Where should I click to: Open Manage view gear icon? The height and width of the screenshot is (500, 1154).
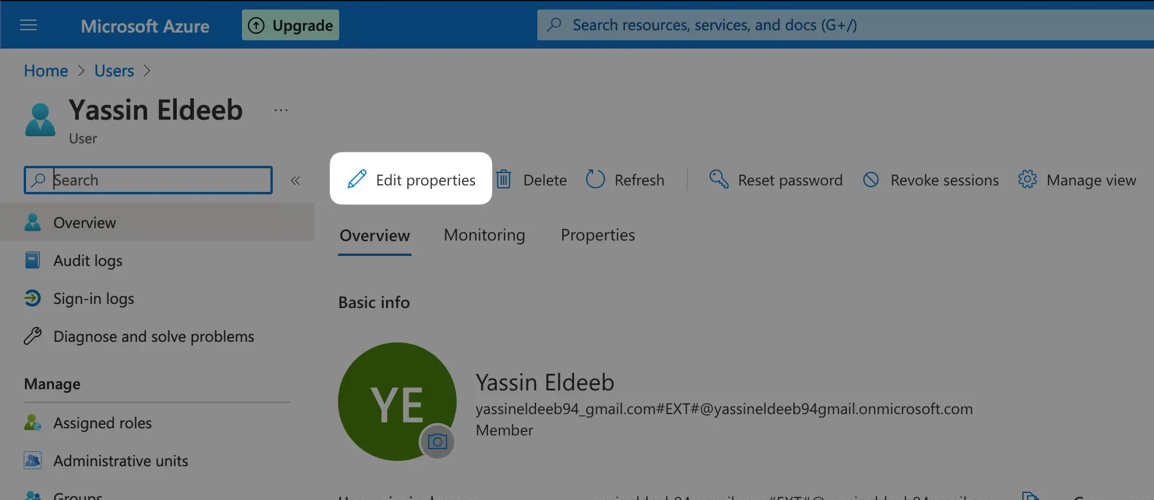pos(1027,180)
